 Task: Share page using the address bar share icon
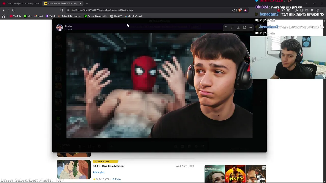click(234, 10)
